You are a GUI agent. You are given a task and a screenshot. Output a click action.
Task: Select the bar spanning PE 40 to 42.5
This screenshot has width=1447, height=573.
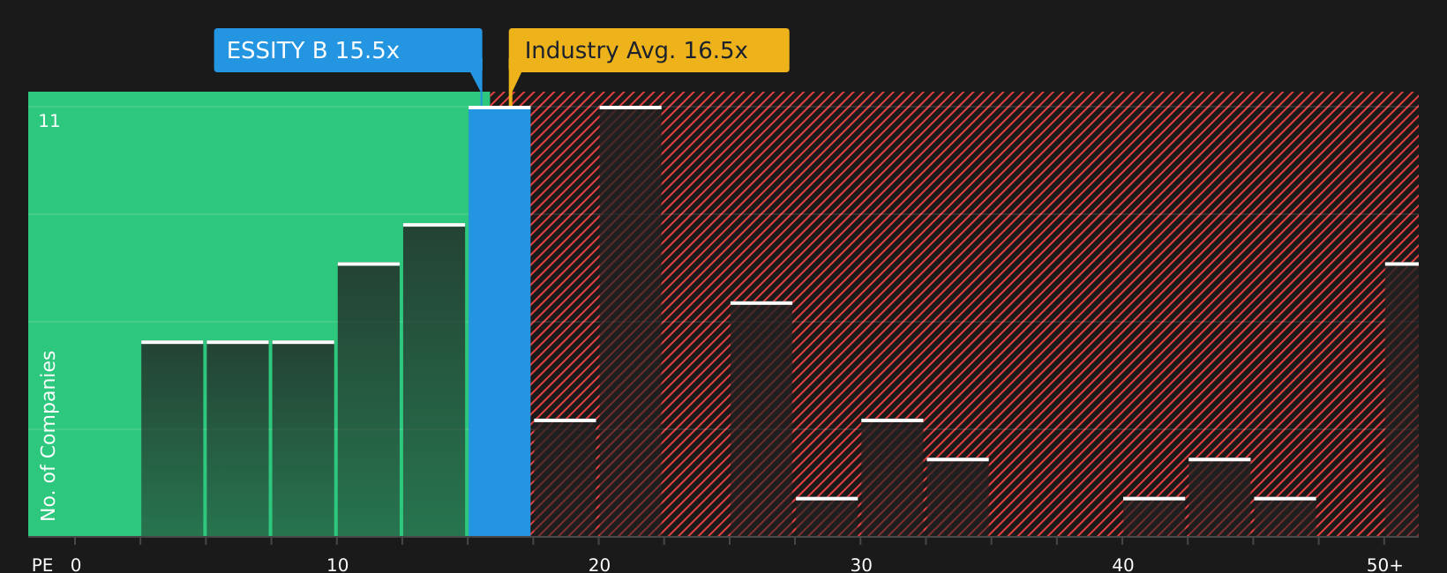(x=1154, y=517)
